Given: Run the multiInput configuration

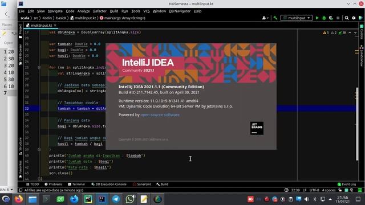Looking at the screenshot, I should point(317,18).
